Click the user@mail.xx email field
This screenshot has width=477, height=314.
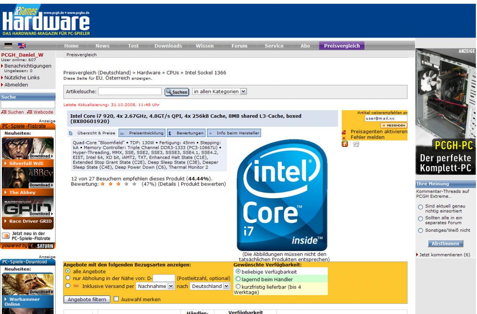386,118
